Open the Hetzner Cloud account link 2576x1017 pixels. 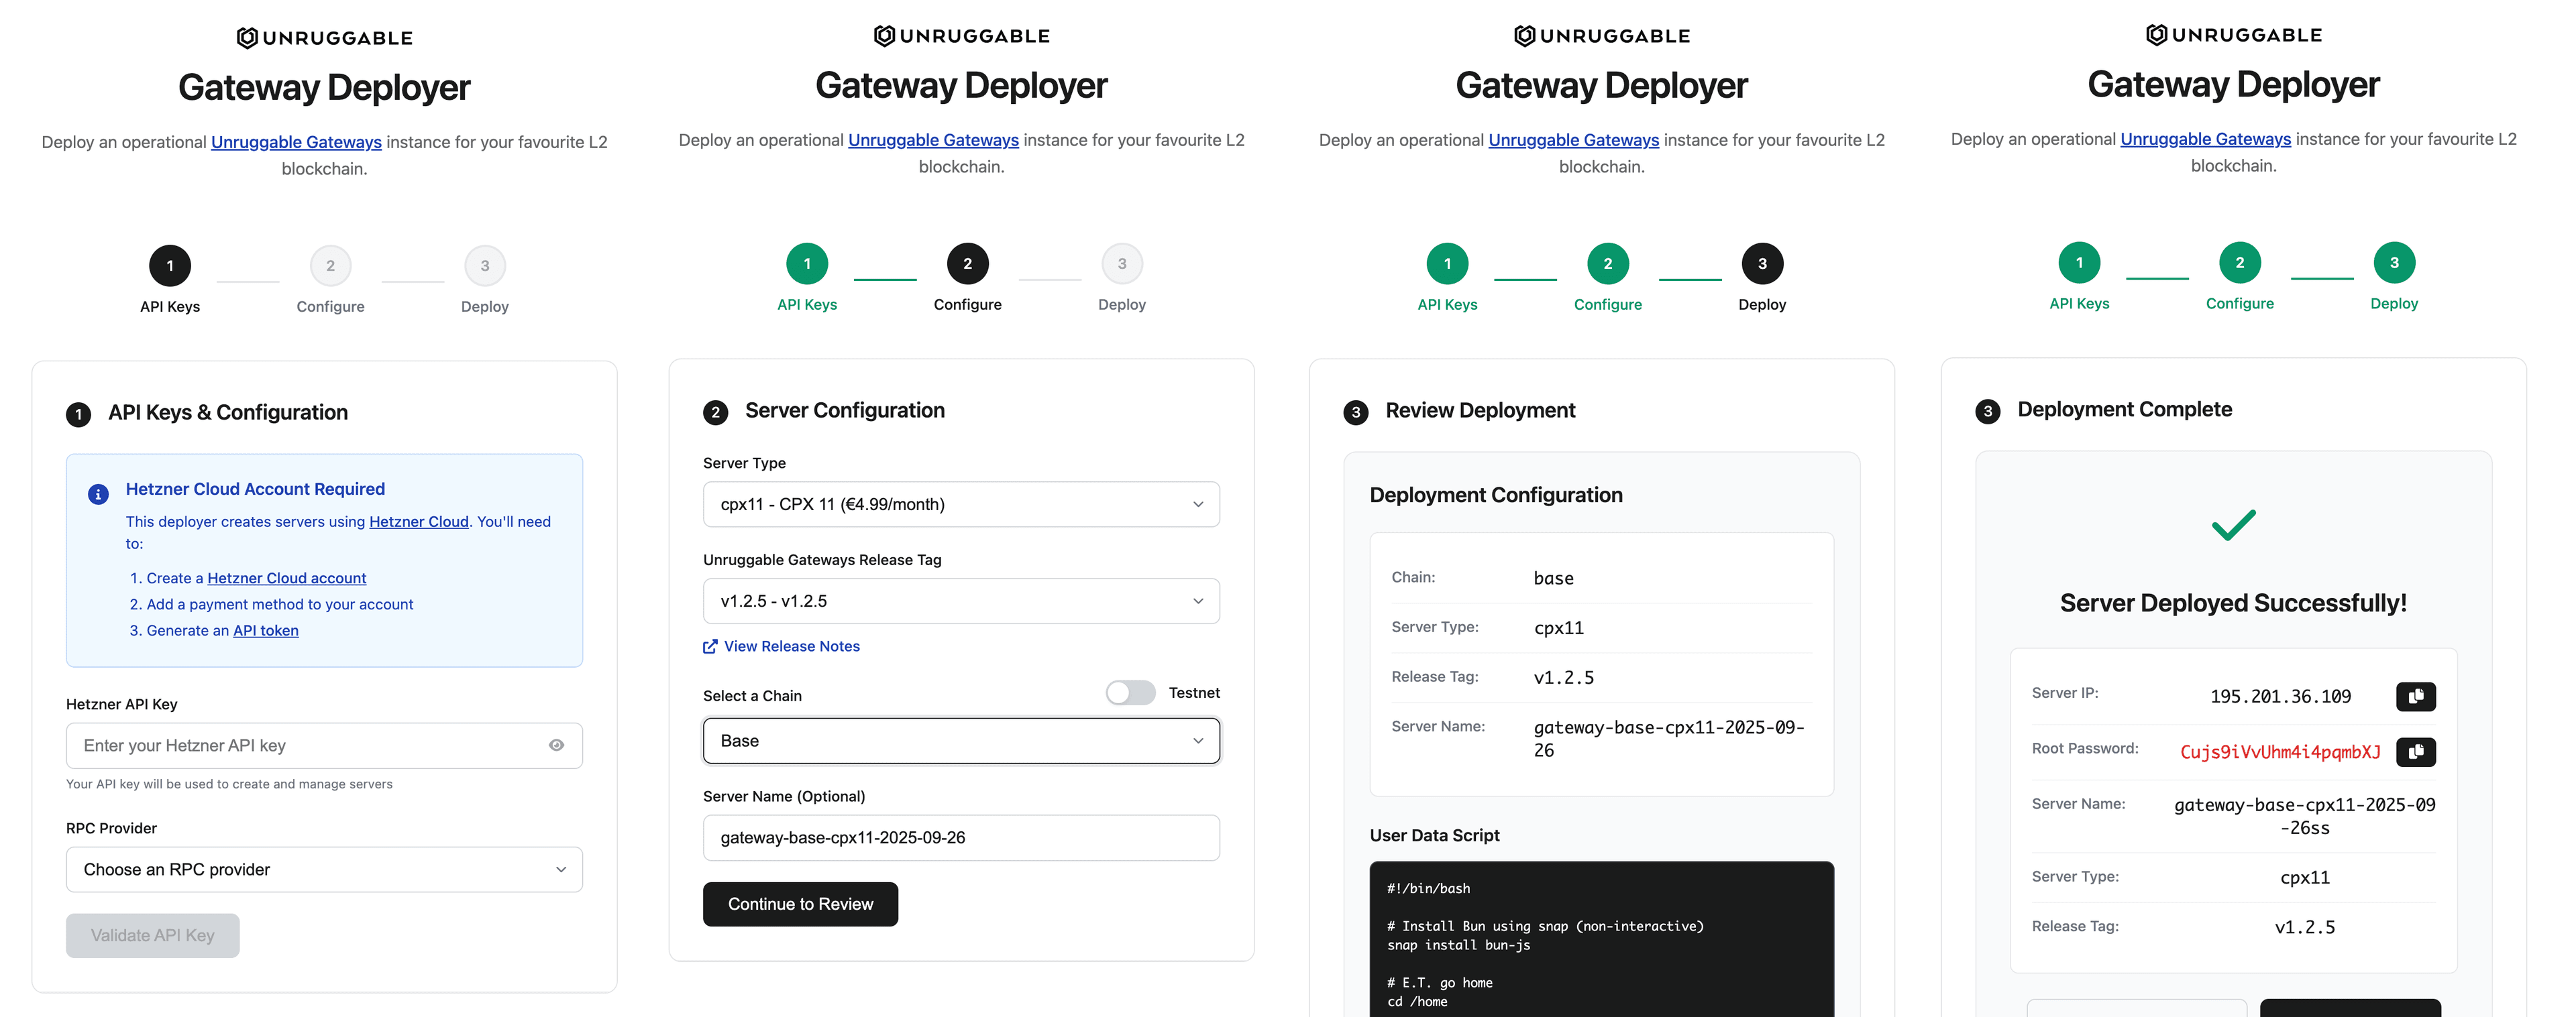pos(287,577)
